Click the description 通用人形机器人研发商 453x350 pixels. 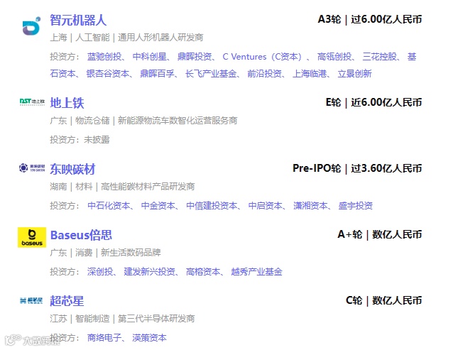(x=160, y=38)
